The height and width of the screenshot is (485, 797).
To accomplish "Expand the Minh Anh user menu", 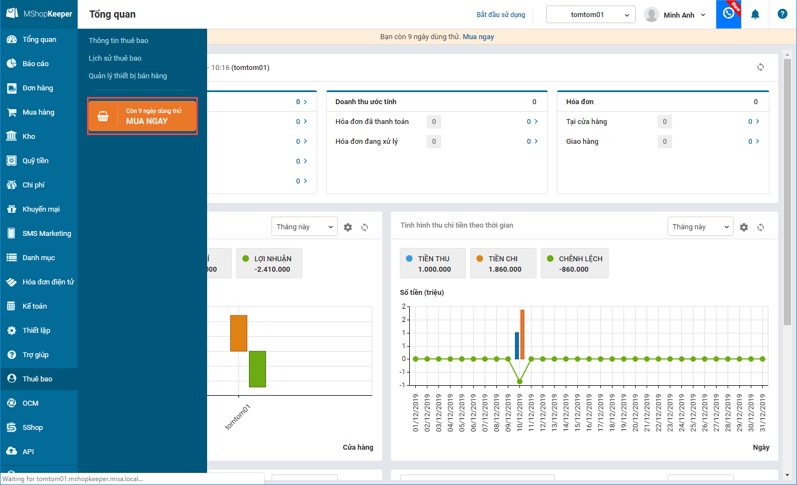I will (675, 15).
